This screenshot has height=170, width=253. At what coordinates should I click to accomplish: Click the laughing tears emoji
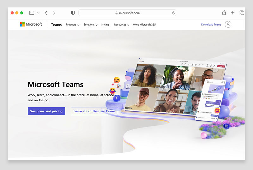point(113,91)
